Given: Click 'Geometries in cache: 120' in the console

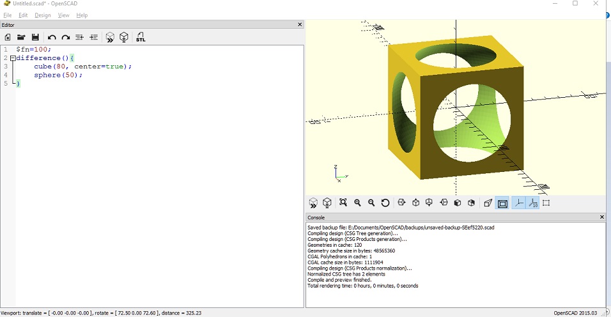Looking at the screenshot, I should coord(334,245).
